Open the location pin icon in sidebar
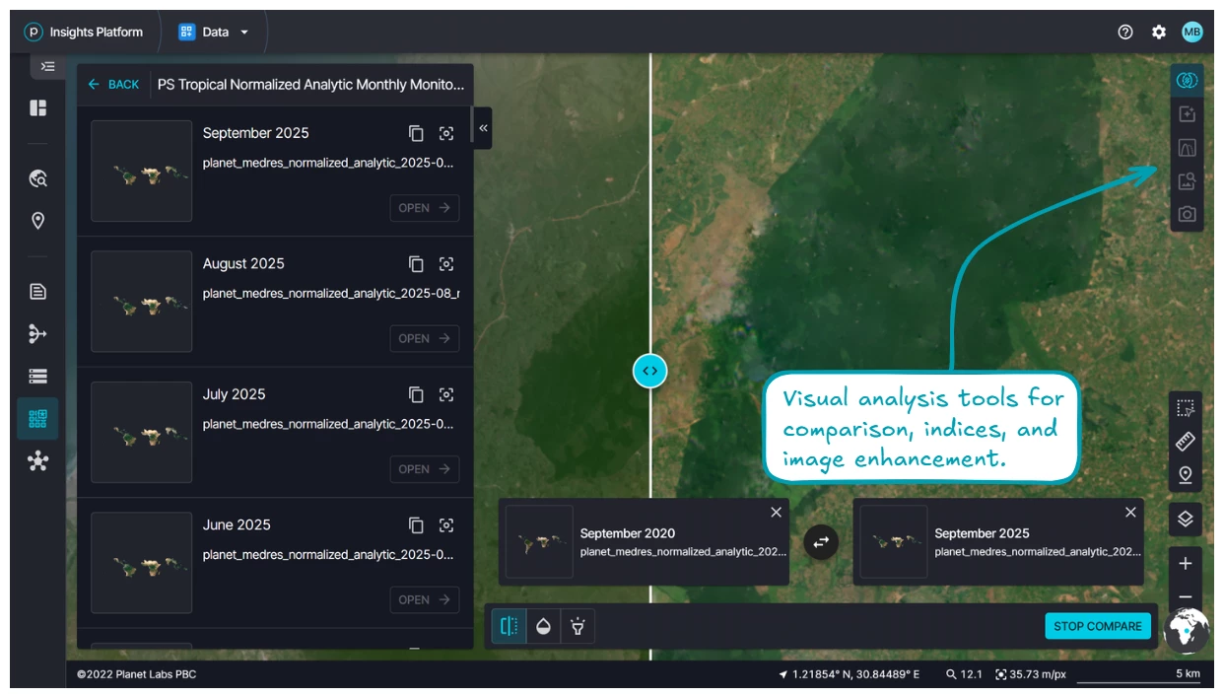The width and height of the screenshot is (1224, 697). [x=37, y=221]
